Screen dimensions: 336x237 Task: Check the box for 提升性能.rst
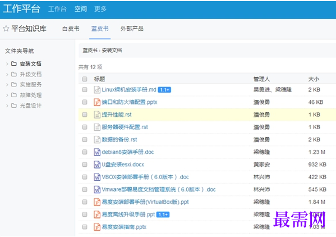[x=85, y=115]
